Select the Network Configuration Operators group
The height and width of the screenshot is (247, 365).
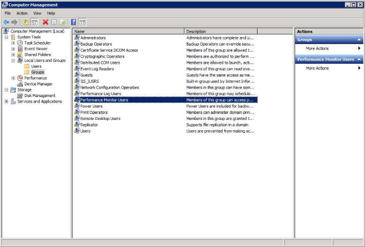110,87
